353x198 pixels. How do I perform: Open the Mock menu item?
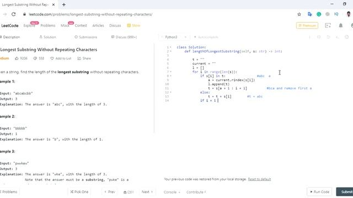pos(65,26)
